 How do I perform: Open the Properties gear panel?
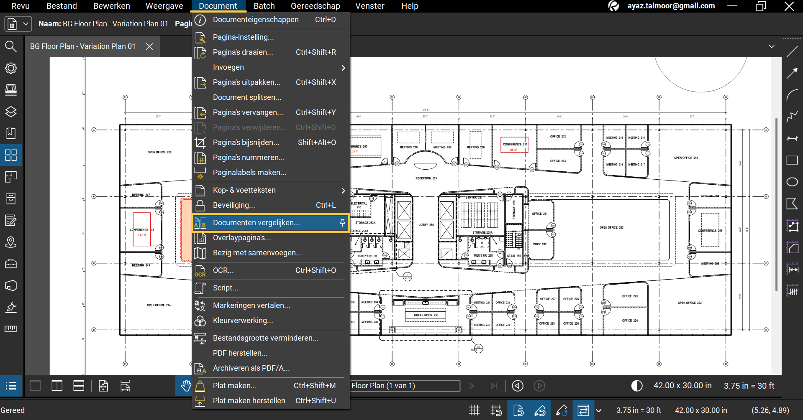[11, 68]
